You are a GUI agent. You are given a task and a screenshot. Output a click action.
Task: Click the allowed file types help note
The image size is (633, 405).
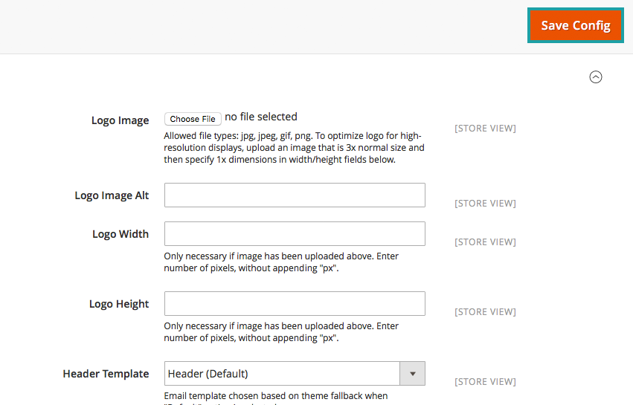click(294, 148)
